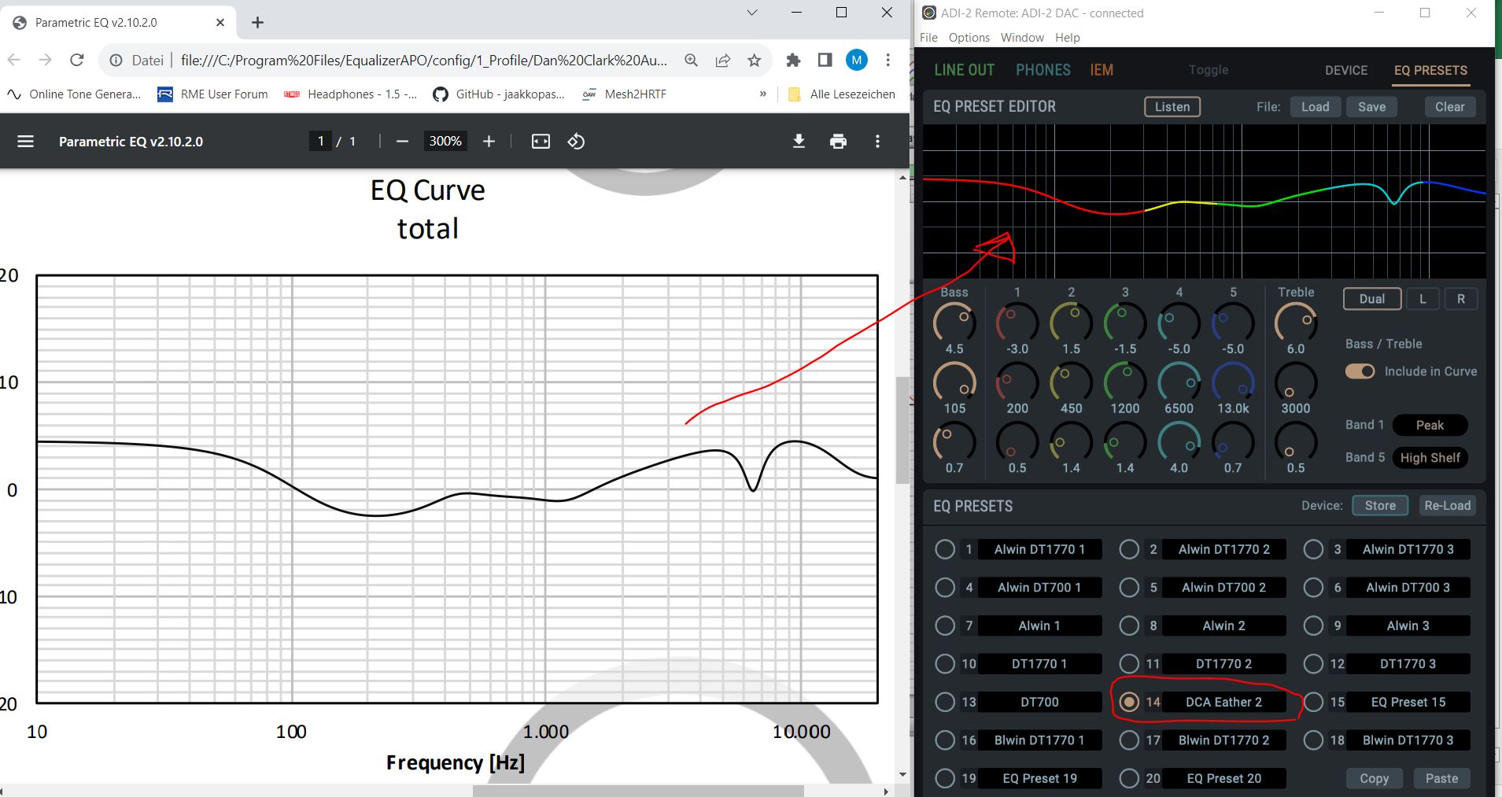This screenshot has width=1502, height=797.
Task: Bookmark this tab with star icon
Action: coord(754,61)
